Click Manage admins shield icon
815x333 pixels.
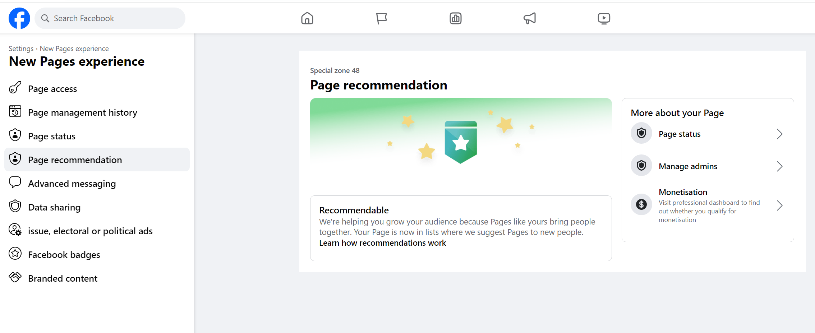pos(641,166)
